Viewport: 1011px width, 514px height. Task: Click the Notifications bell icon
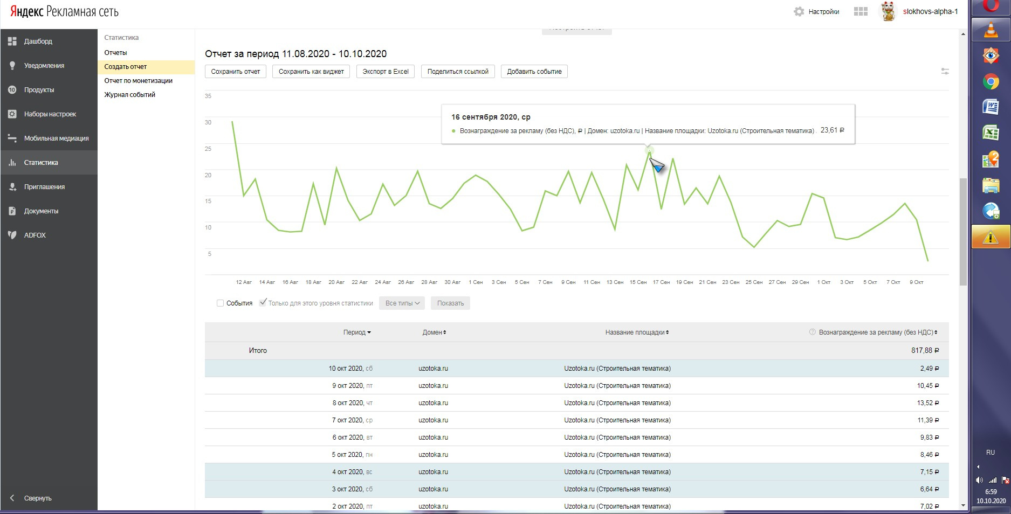tap(12, 65)
